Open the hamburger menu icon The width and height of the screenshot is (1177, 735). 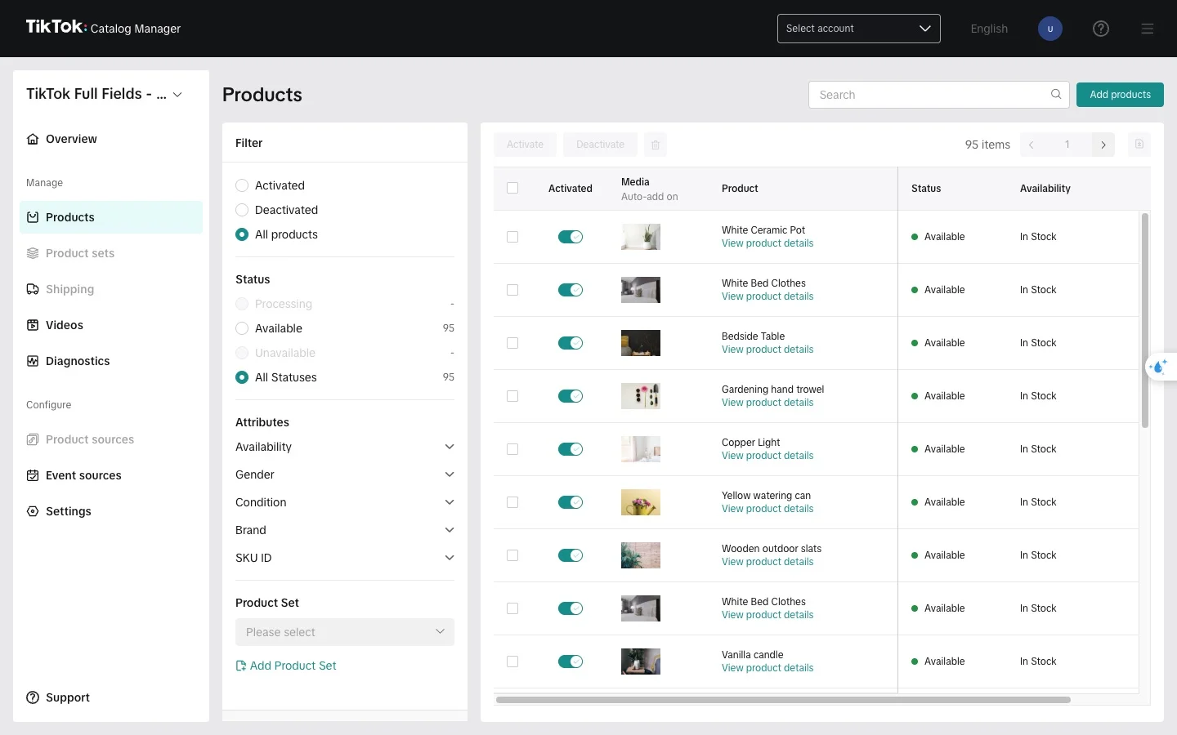1148,29
